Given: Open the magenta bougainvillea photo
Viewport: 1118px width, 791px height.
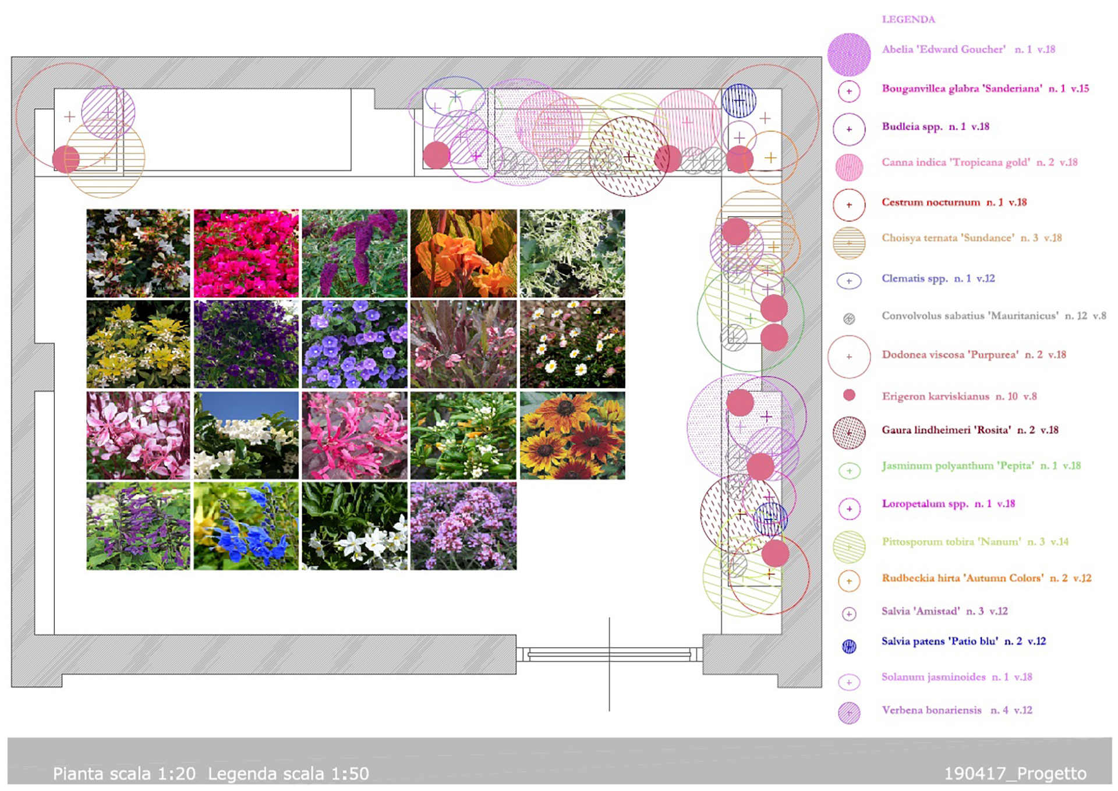Looking at the screenshot, I should click(x=246, y=253).
